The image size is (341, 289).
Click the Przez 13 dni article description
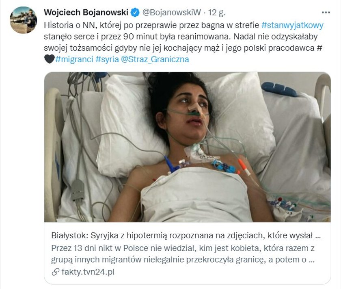pos(183,254)
